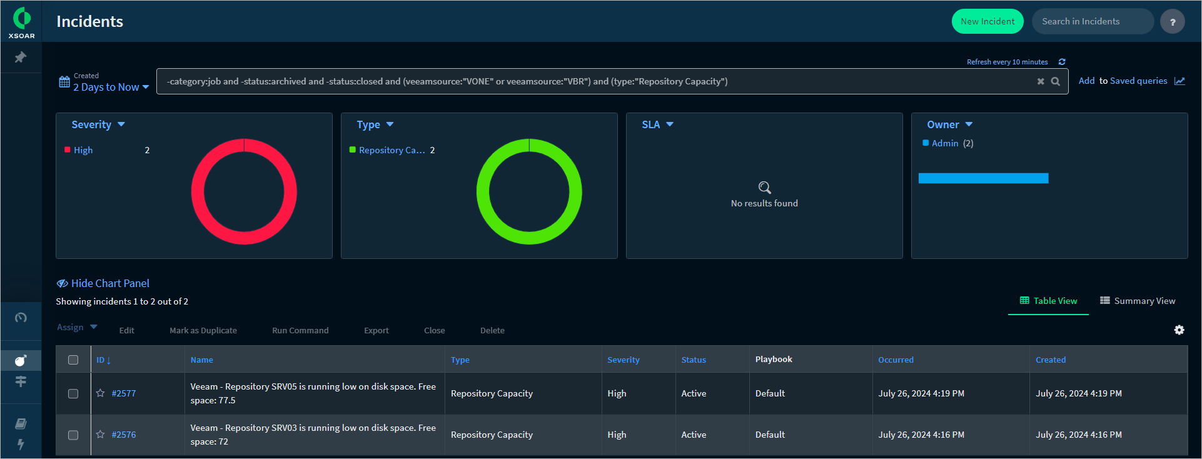Click the New Incident button
Image resolution: width=1202 pixels, height=459 pixels.
987,21
